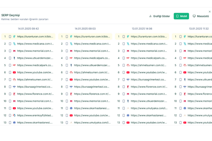Open ahmetsumen link at rank 5 in 14:06 column
The image size is (212, 141).
pos(148,65)
